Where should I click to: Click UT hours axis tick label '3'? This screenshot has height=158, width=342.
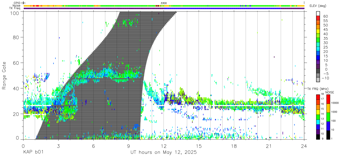point(58,146)
